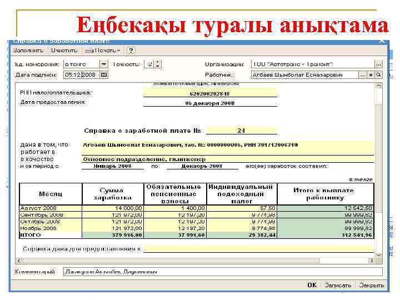
Task: Click 'Индивидуальный подоходный налог' column header
Action: coord(241,194)
